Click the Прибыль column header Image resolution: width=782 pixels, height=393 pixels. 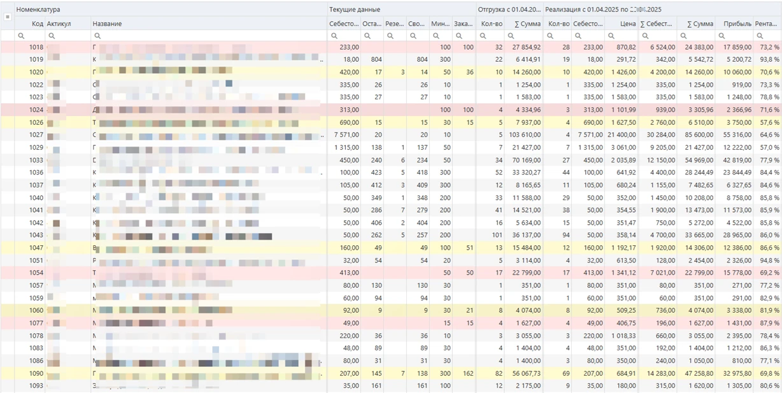tap(737, 24)
